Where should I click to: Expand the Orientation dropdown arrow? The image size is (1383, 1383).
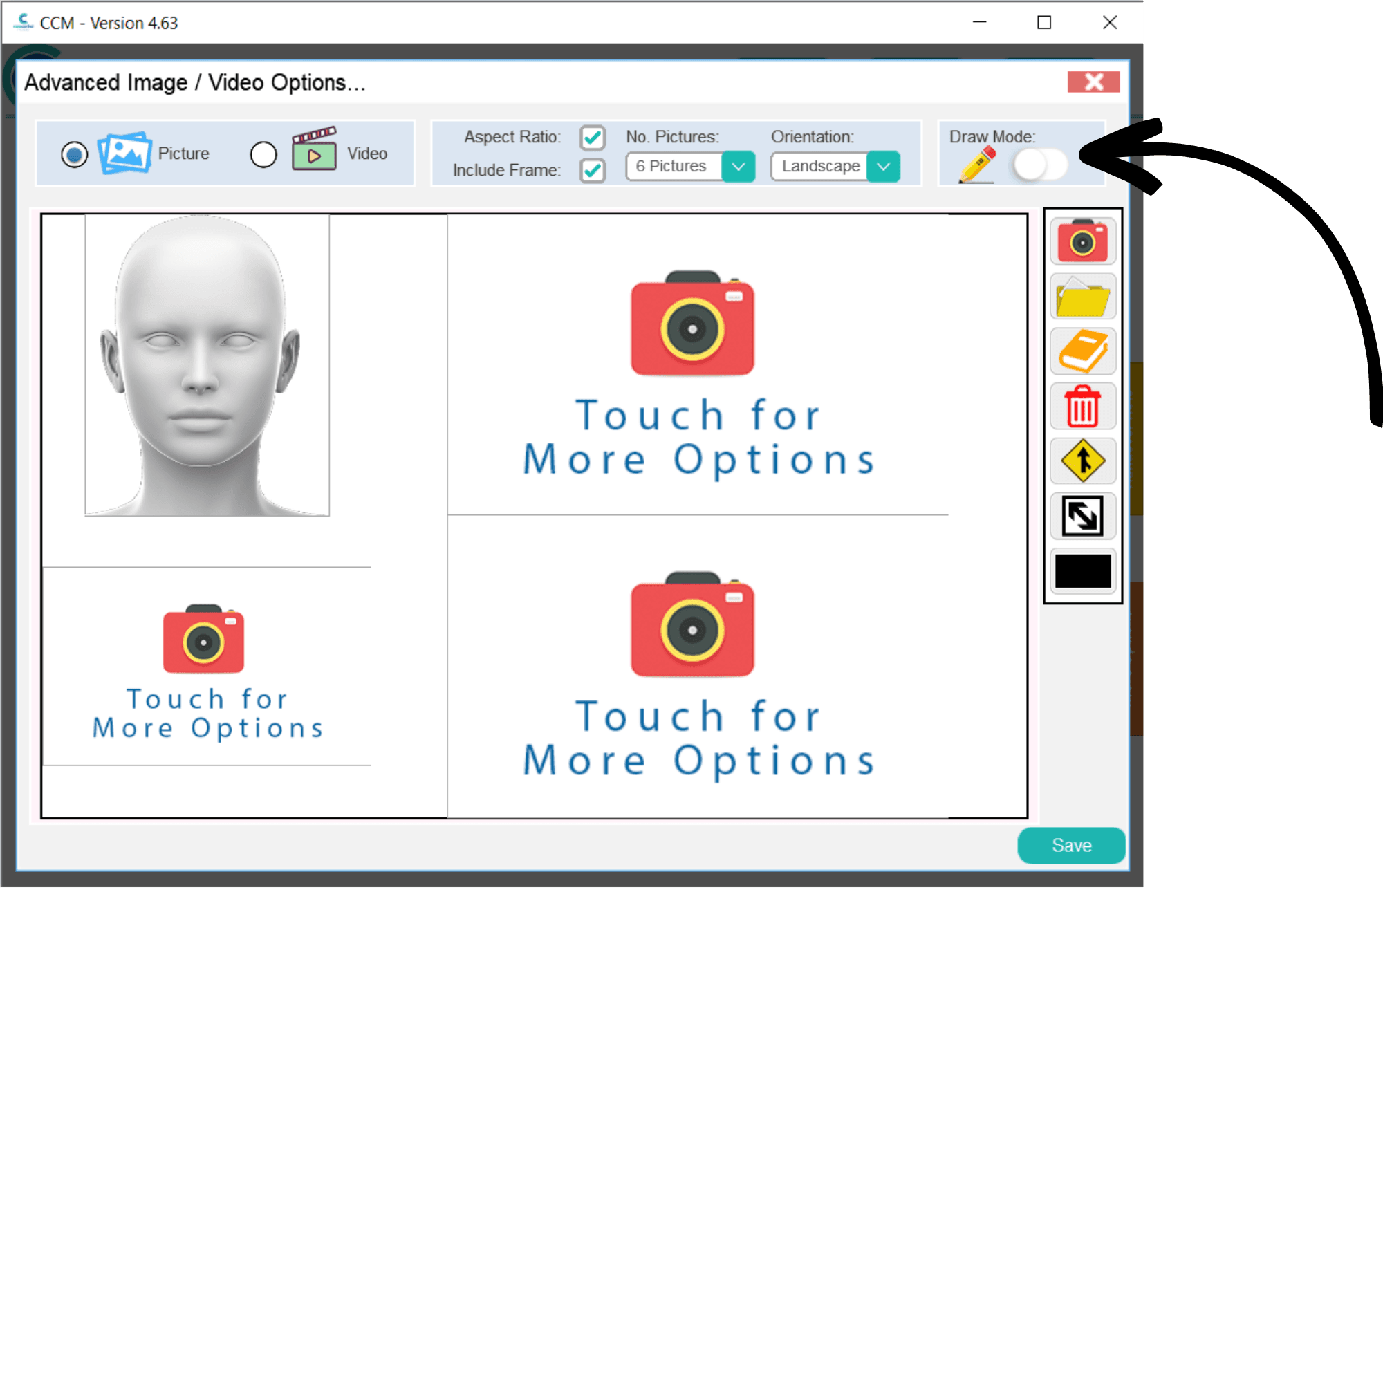(883, 167)
